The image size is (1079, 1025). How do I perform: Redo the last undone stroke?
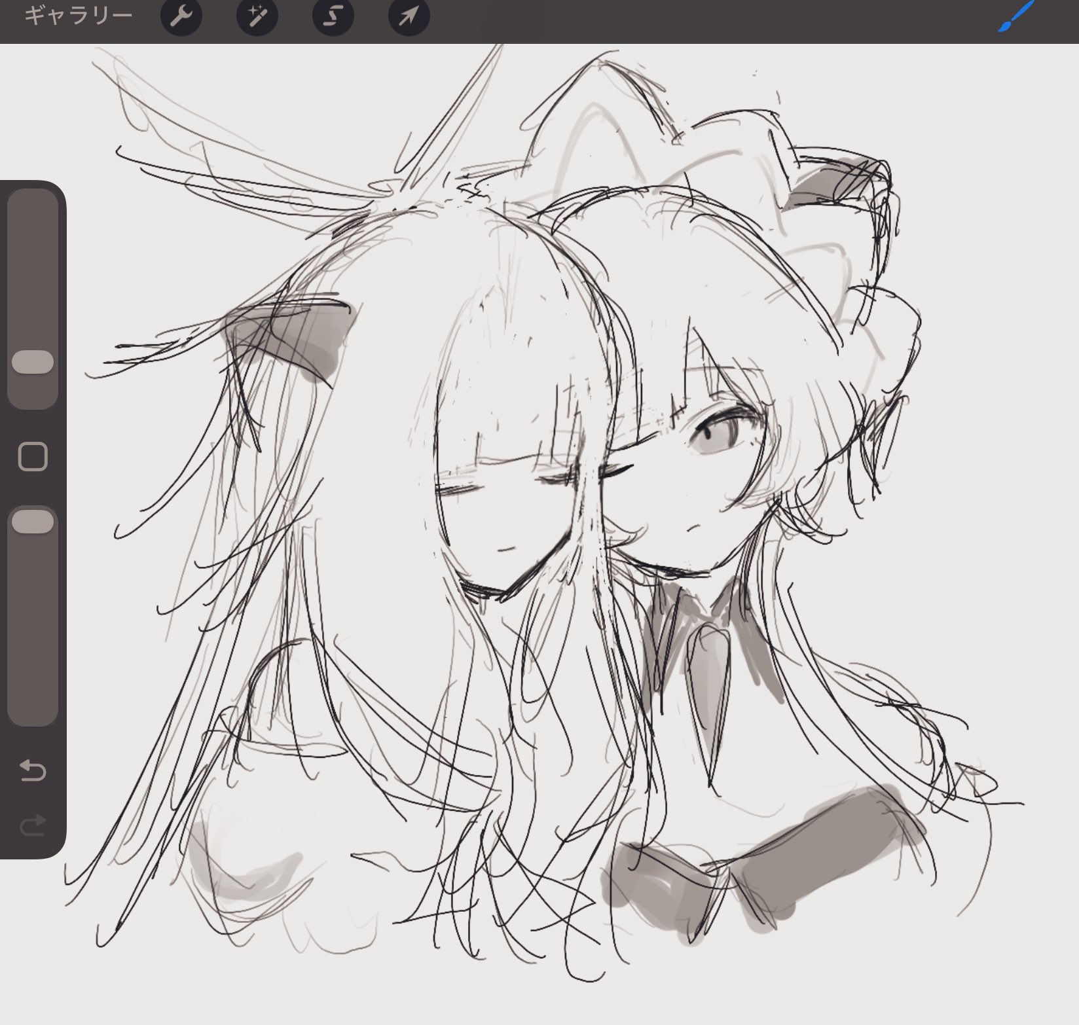(x=33, y=825)
